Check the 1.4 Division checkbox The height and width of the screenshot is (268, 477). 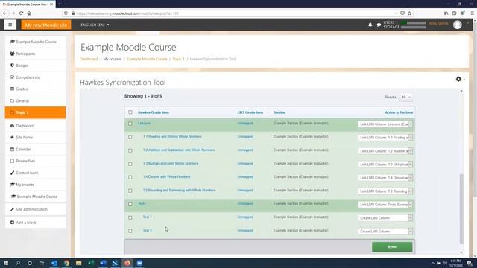(130, 177)
